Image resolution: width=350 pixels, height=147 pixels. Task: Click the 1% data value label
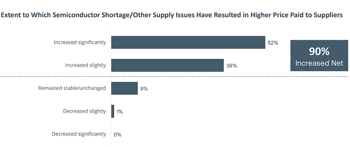[x=119, y=111]
